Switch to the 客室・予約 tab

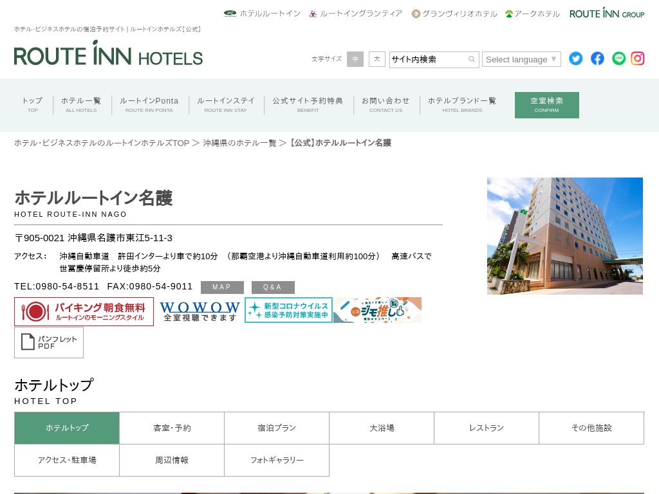[x=172, y=428]
